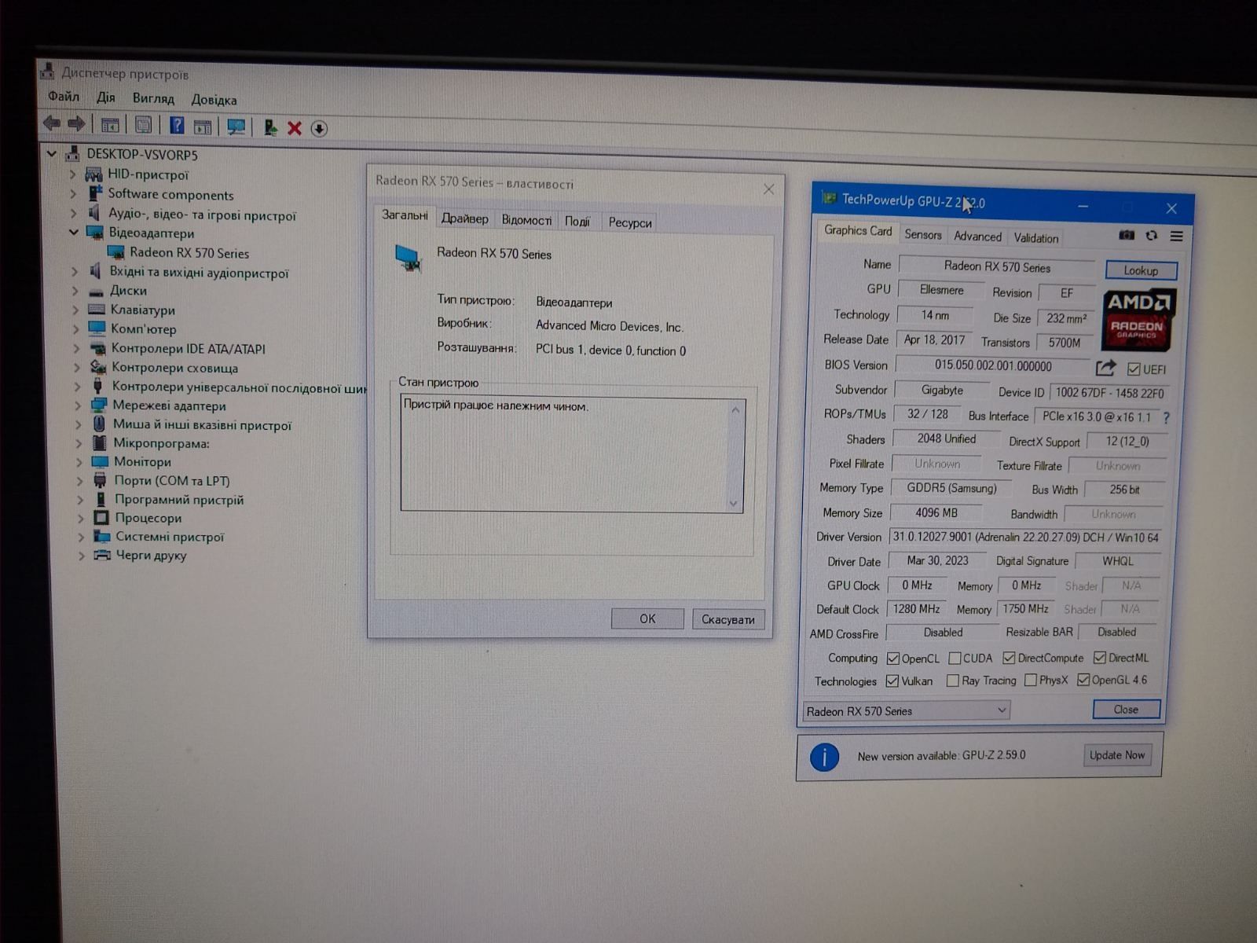This screenshot has width=1257, height=943.
Task: Click the Процесори processor icon
Action: (x=101, y=518)
